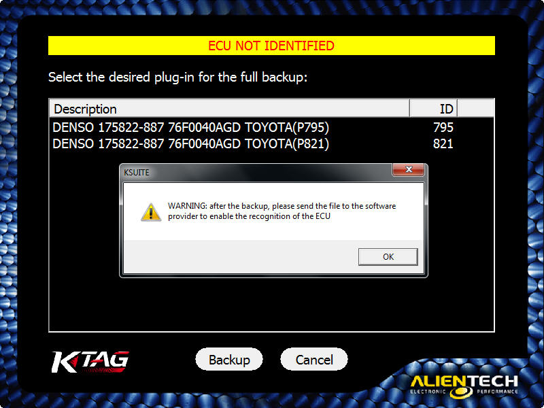
Task: Select the DENSO TOYOTA(P795) plug-in row
Action: pos(271,127)
